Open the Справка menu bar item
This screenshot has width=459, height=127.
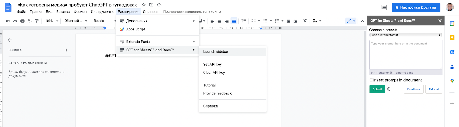pyautogui.click(x=150, y=12)
